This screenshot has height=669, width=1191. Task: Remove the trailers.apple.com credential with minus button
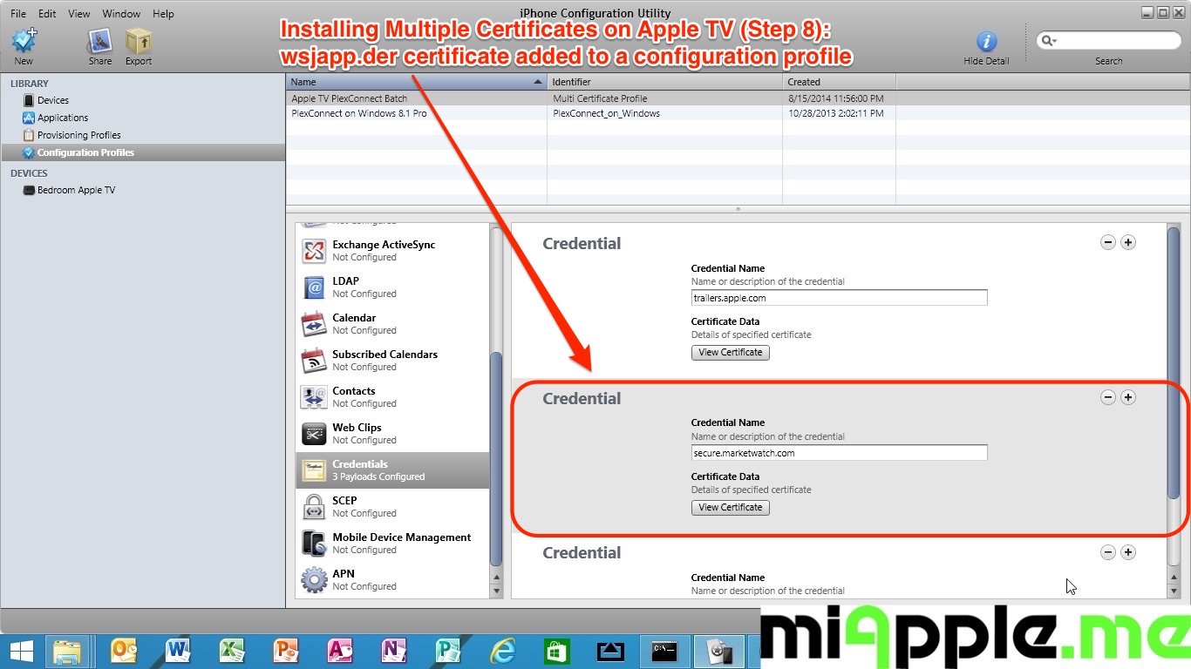point(1107,242)
